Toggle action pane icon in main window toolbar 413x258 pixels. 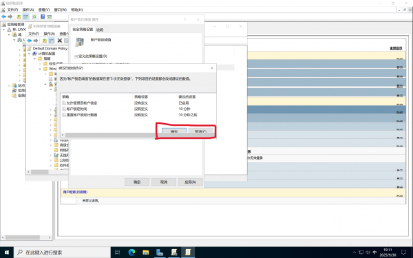(50, 17)
